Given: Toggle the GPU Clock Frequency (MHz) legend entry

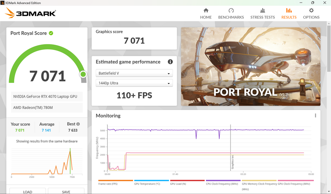Looking at the screenshot, I should [x=295, y=182].
